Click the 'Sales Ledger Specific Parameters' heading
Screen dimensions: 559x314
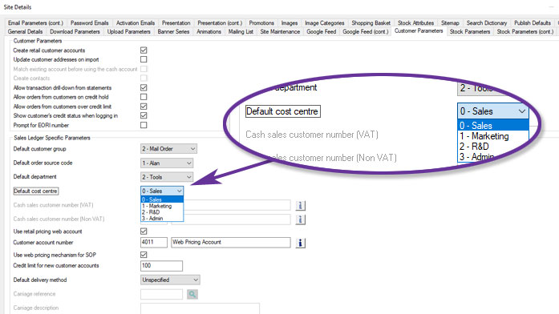tap(52, 138)
